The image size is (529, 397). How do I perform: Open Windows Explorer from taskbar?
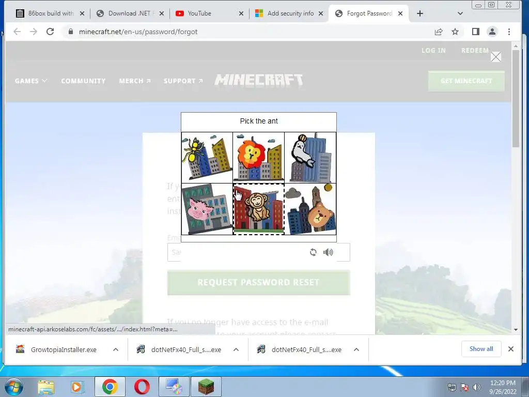[46, 387]
